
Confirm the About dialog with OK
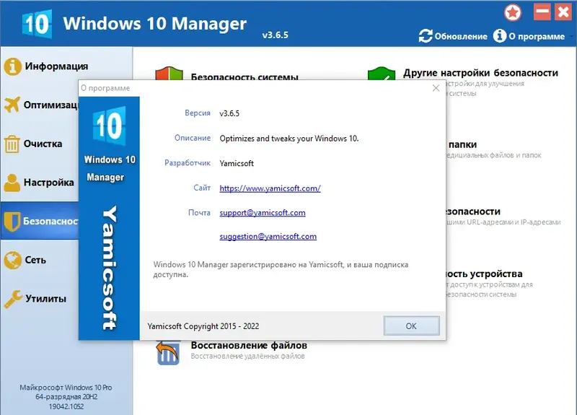click(x=411, y=326)
